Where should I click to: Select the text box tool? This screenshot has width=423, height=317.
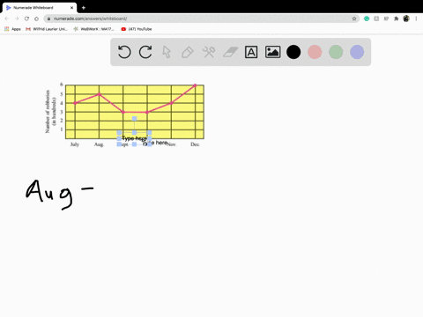[251, 52]
